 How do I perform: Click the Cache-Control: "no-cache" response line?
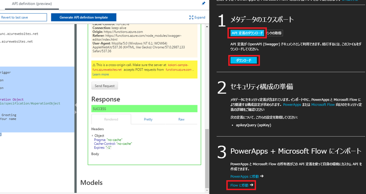(113, 143)
